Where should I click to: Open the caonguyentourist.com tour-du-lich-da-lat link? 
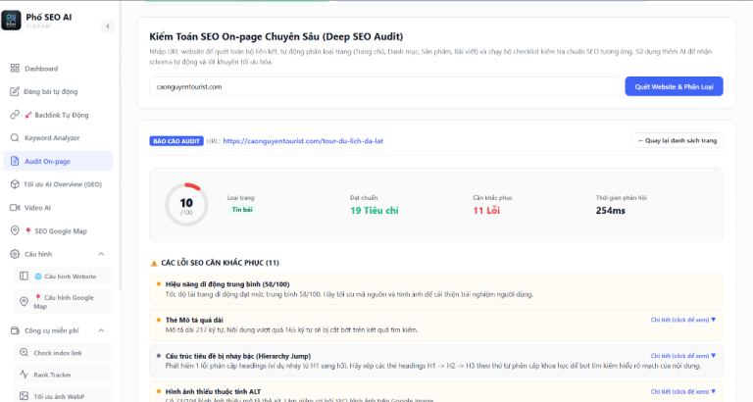point(303,141)
